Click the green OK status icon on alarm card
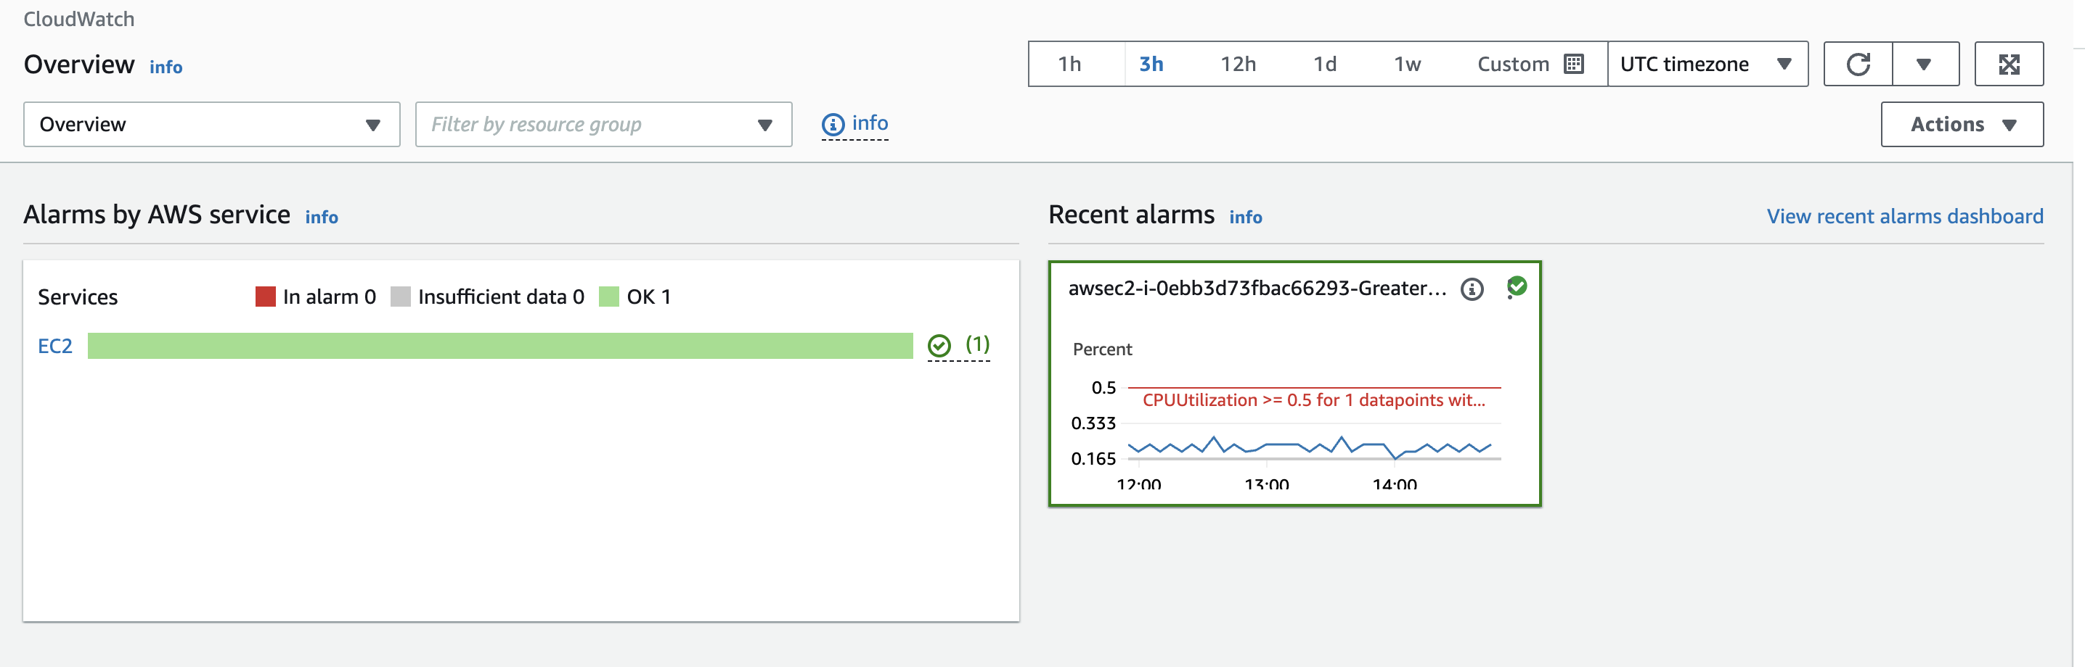This screenshot has height=667, width=2085. 1517,286
